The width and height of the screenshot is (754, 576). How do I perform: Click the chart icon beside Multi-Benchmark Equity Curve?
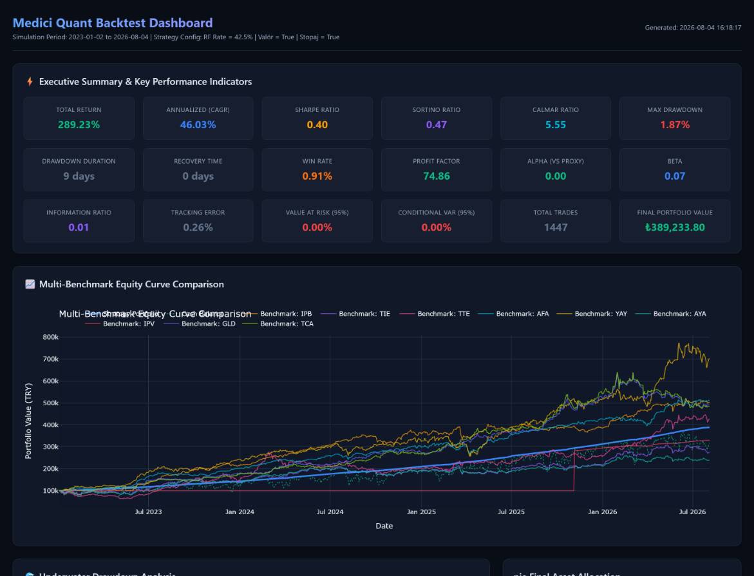30,284
